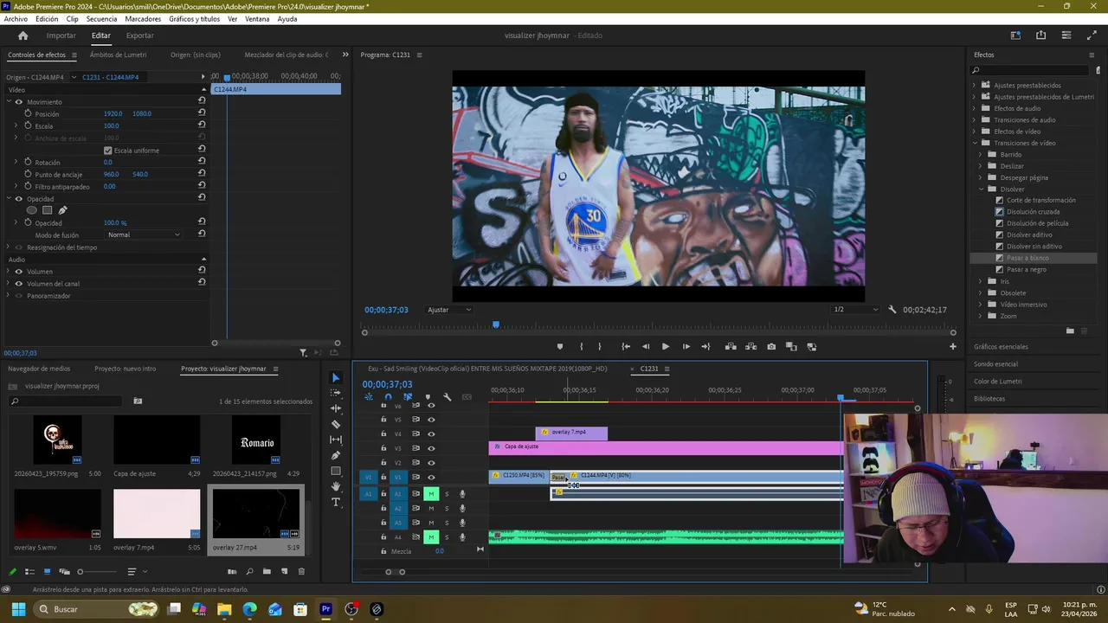Click the Mark Out bracket button
Screen dimensions: 1108x623
pyautogui.click(x=599, y=347)
